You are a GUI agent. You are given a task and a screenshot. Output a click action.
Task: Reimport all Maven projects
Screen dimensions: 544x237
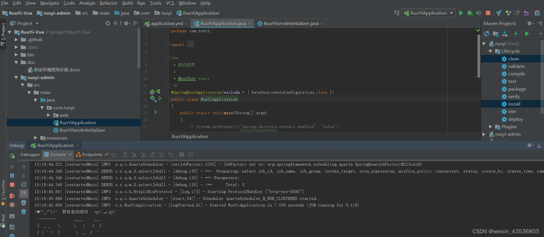(487, 34)
